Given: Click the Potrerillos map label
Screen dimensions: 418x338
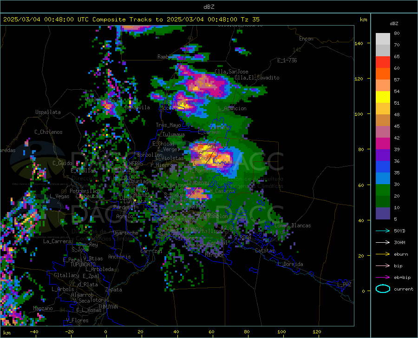Looking at the screenshot, I should point(85,191).
